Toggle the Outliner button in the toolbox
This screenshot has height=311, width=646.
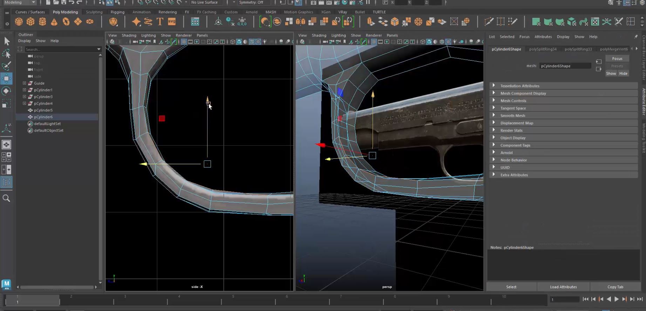point(6,182)
